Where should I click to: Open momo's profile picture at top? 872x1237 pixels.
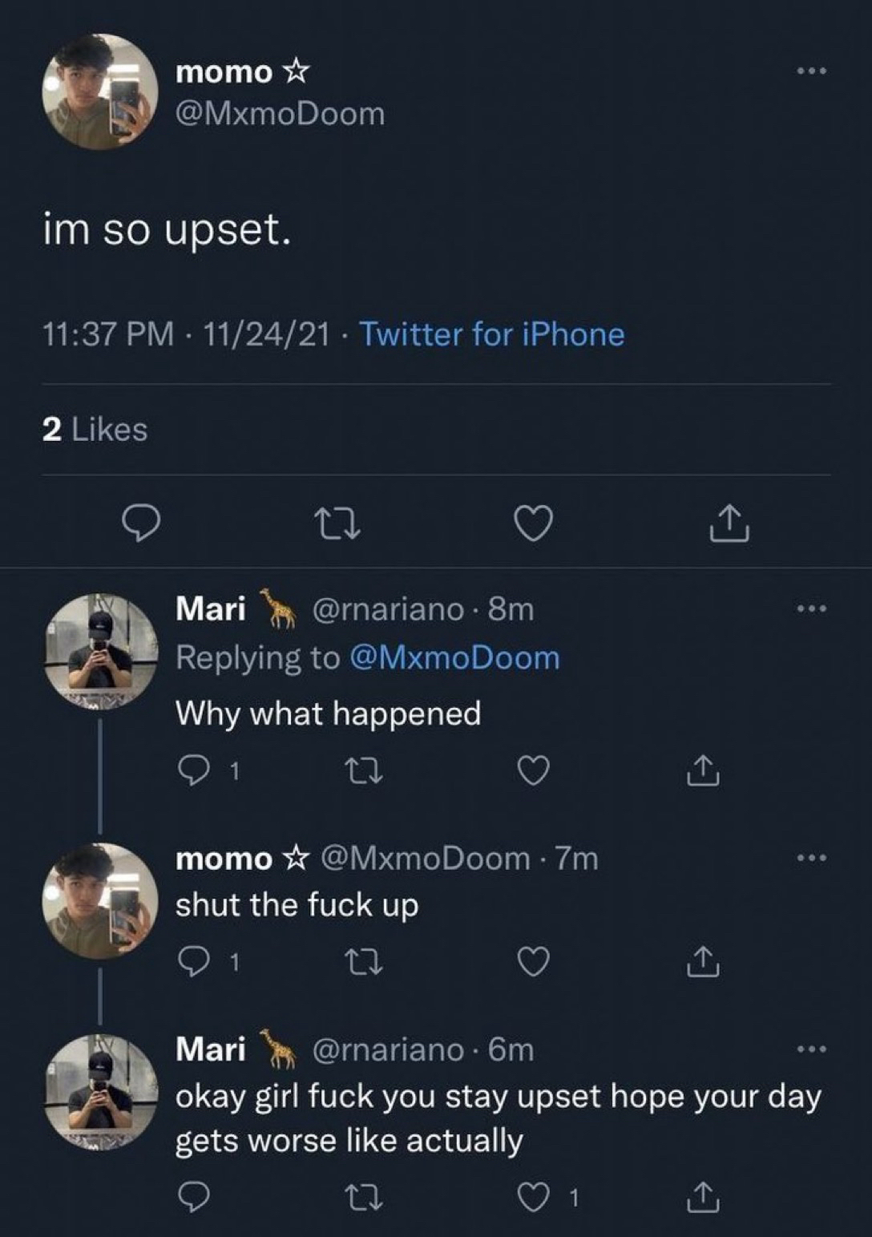coord(100,92)
